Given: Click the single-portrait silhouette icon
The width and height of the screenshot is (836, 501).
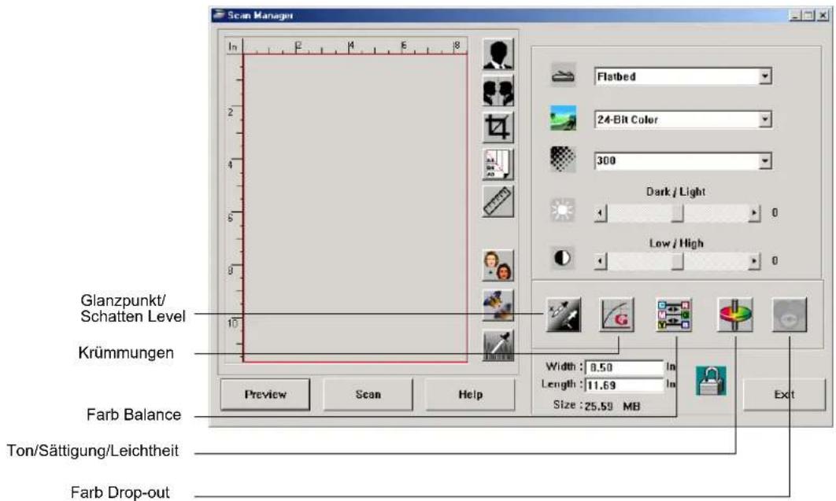Looking at the screenshot, I should 498,54.
